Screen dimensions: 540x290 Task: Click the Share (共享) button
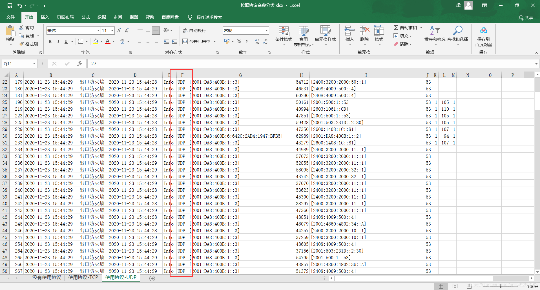click(526, 17)
